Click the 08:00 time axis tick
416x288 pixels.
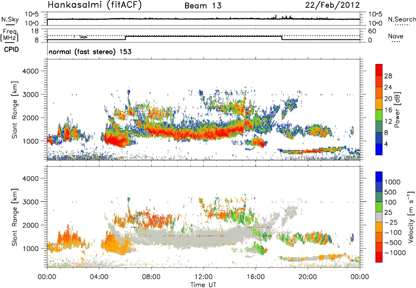click(151, 277)
